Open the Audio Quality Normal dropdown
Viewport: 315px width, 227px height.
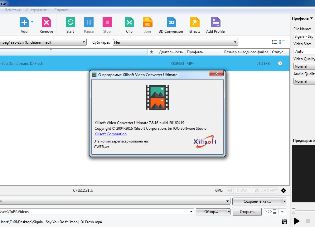304,81
